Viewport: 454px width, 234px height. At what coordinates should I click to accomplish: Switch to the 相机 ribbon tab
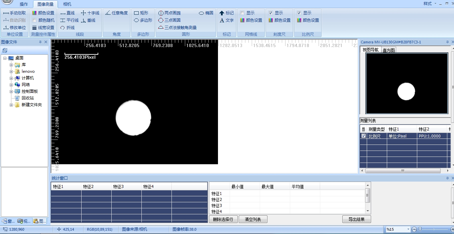(67, 4)
